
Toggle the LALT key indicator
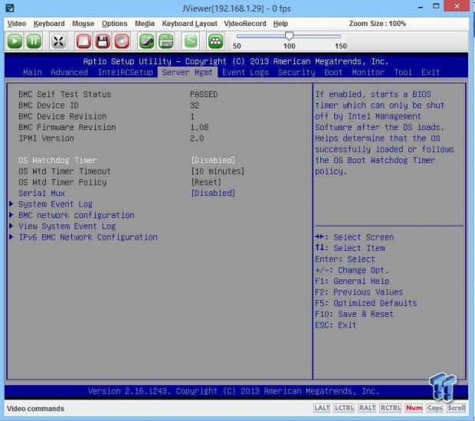pyautogui.click(x=322, y=408)
